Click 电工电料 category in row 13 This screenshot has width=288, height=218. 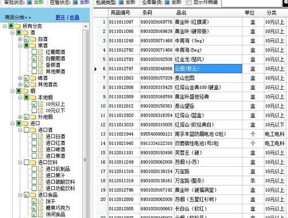point(275,134)
